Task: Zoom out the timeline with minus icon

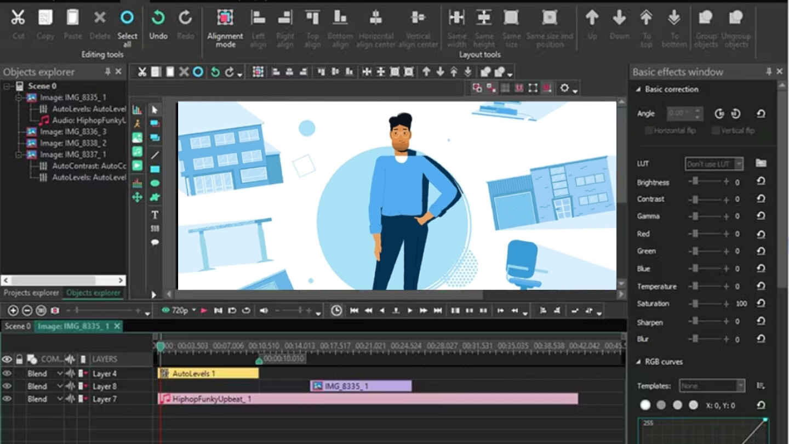Action: point(27,310)
